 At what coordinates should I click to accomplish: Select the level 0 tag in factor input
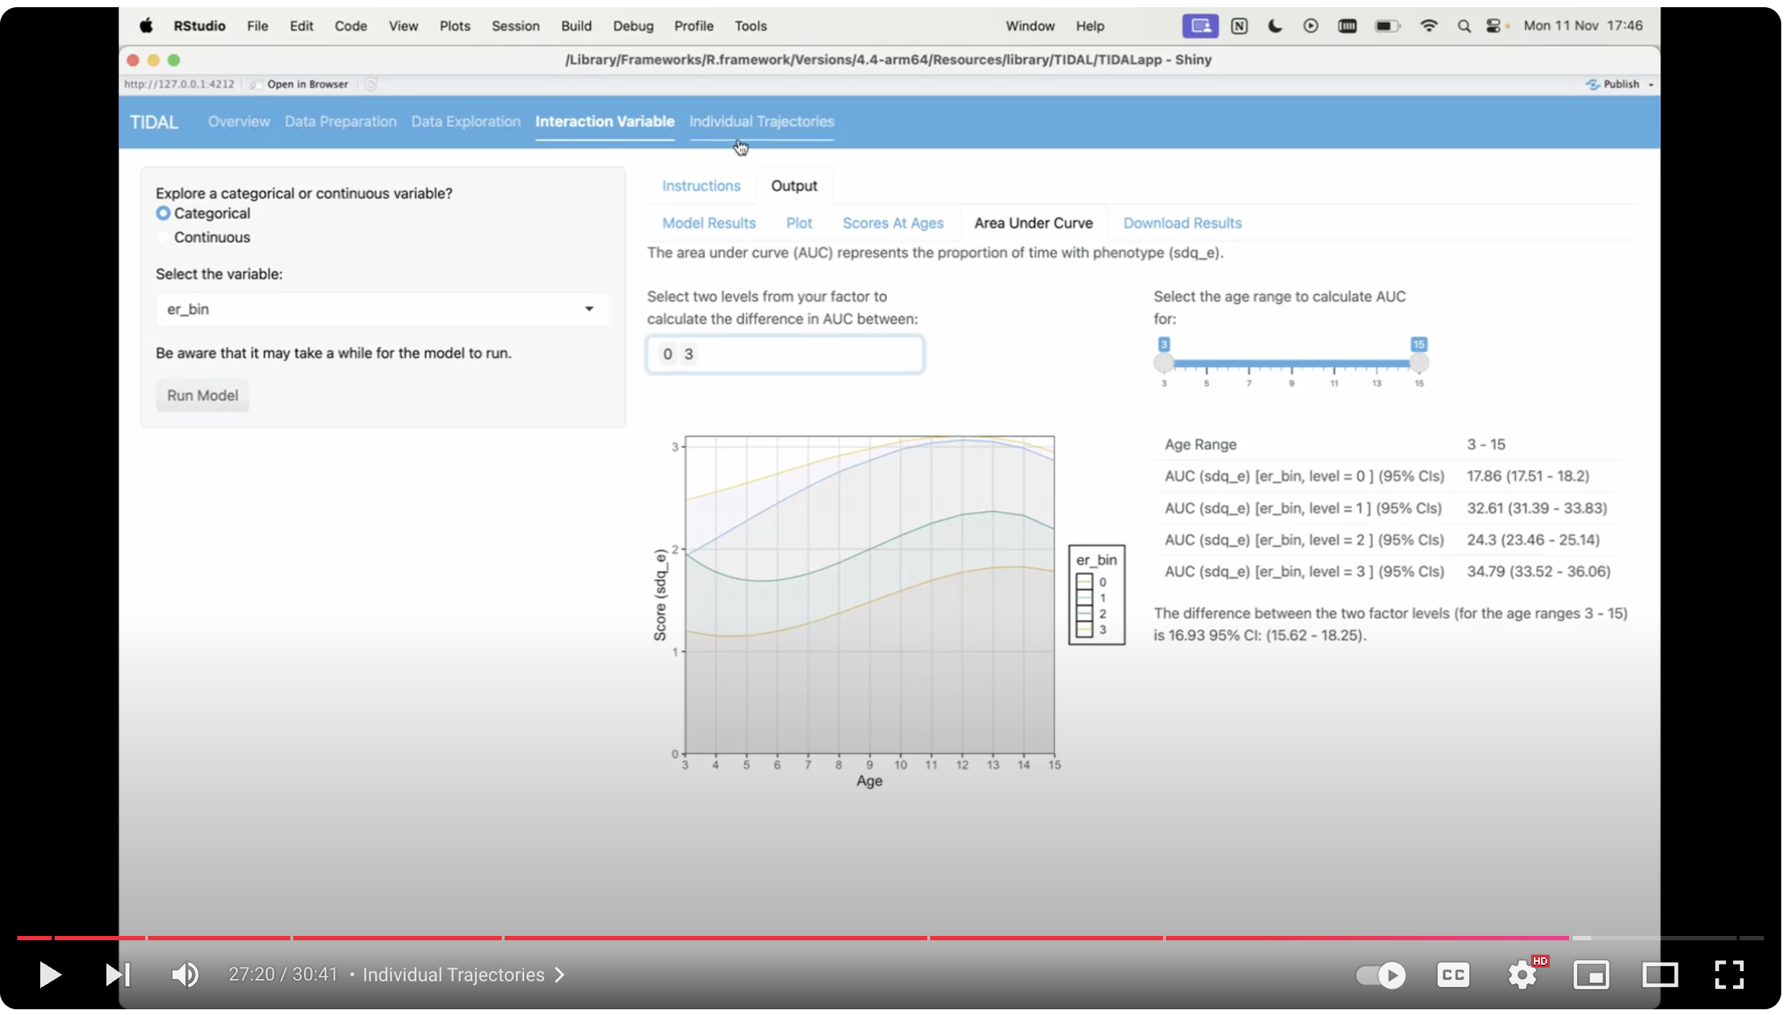(x=667, y=354)
